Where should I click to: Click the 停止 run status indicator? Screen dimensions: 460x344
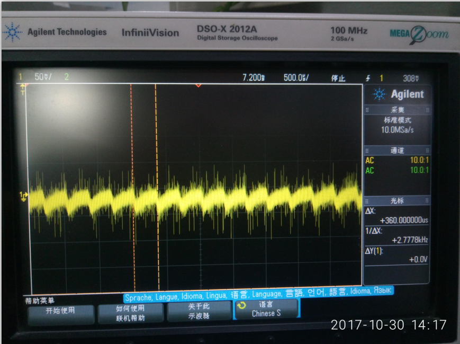point(338,78)
